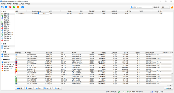Switch to the 用户 peers tab

coord(38,88)
